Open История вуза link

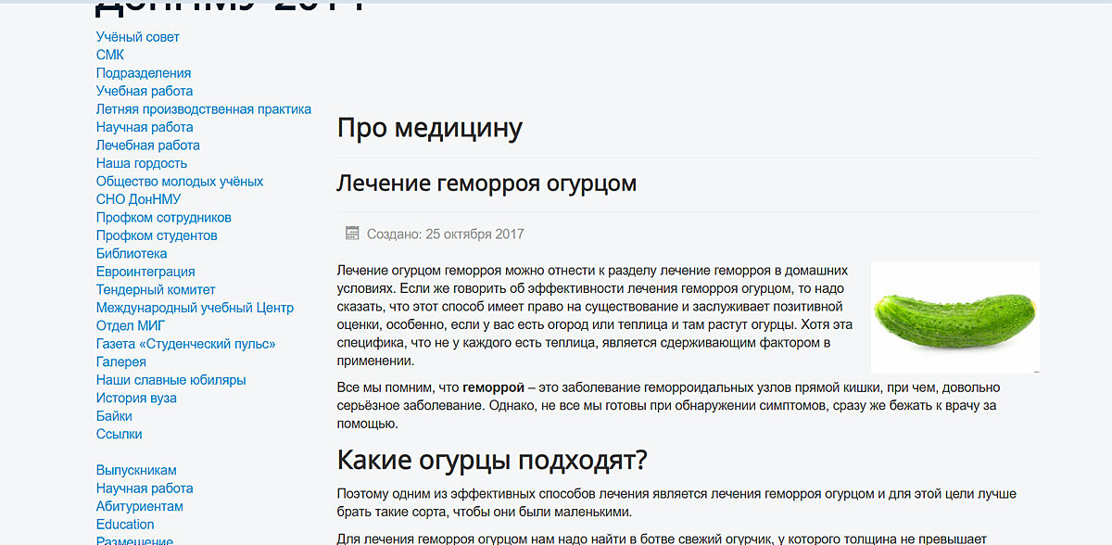click(136, 399)
